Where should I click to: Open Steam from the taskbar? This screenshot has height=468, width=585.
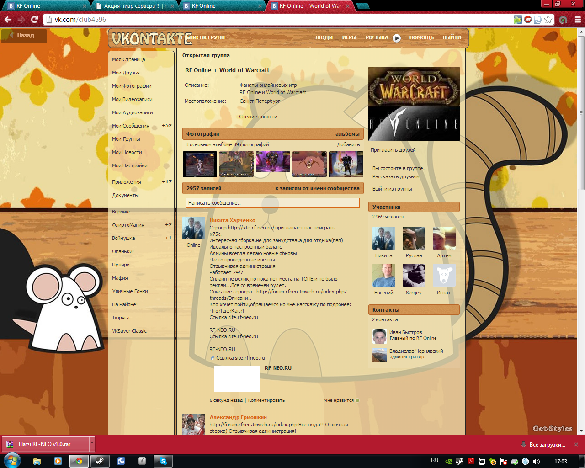point(100,461)
